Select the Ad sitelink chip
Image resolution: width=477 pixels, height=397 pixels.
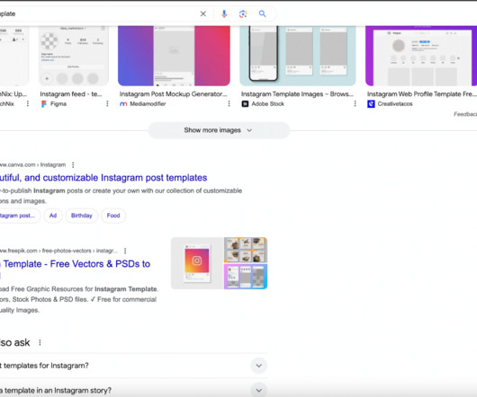(53, 216)
